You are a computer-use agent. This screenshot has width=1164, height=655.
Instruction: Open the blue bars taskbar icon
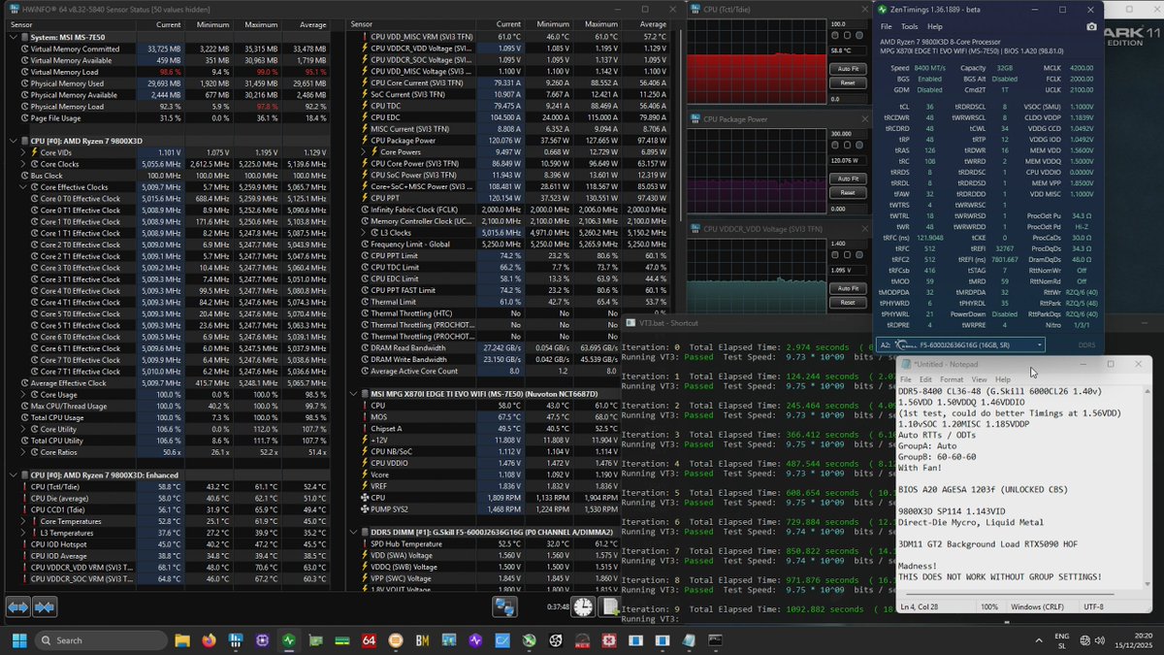pos(236,640)
